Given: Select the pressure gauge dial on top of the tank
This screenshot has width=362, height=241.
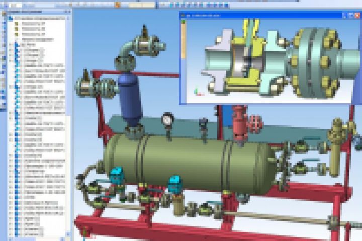Looking at the screenshot, I should (x=167, y=119).
